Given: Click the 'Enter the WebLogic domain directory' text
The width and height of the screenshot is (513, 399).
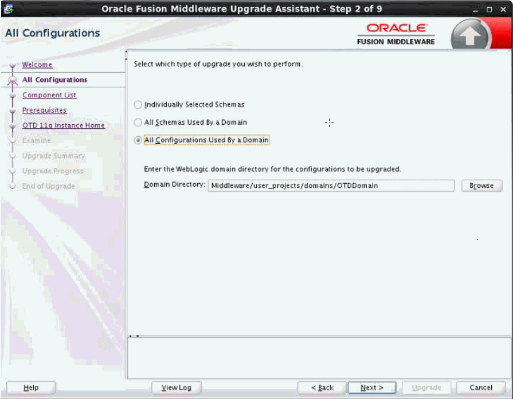Looking at the screenshot, I should pyautogui.click(x=272, y=169).
